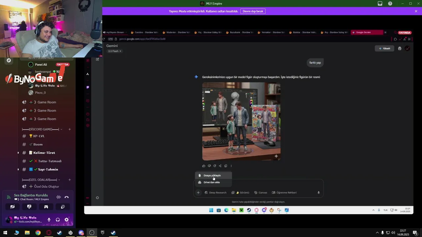Open Discord noise suppression waveform settings
The width and height of the screenshot is (422, 237).
pos(58,197)
